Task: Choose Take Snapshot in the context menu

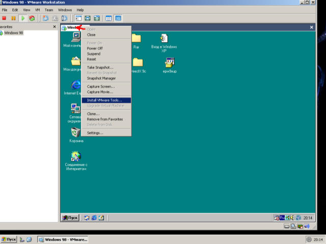Action: point(100,67)
